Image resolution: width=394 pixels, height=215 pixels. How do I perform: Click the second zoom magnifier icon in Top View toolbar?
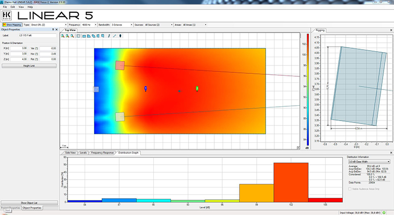[67, 36]
